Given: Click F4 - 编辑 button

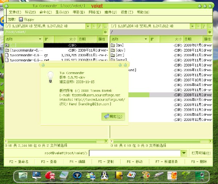Looking at the screenshot, I should pos(77,161).
